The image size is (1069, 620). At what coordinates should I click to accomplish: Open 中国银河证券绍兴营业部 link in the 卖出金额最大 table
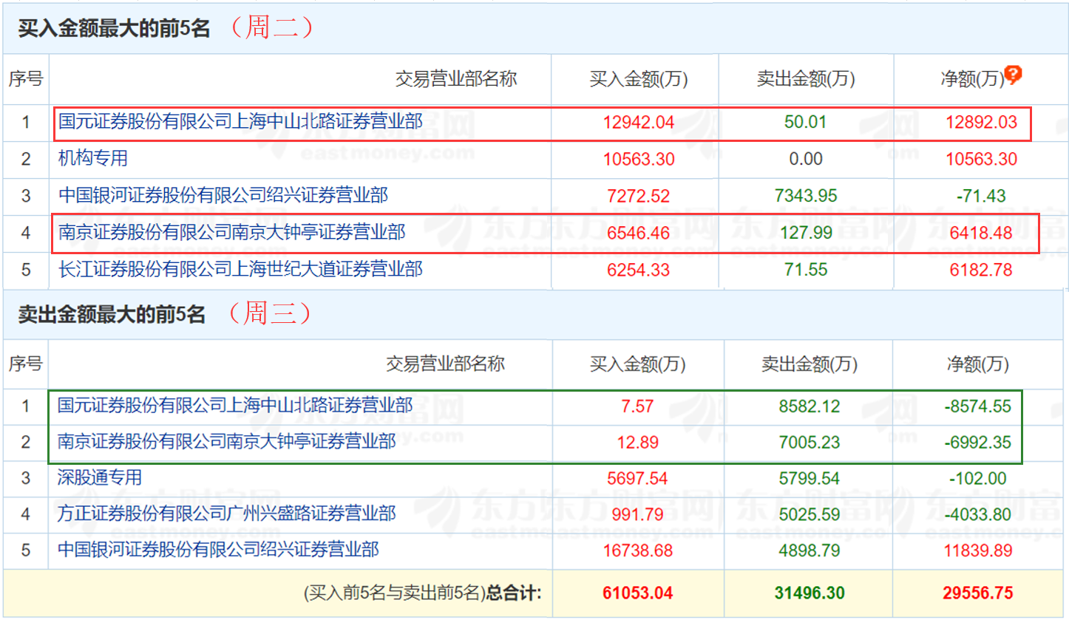coord(218,550)
